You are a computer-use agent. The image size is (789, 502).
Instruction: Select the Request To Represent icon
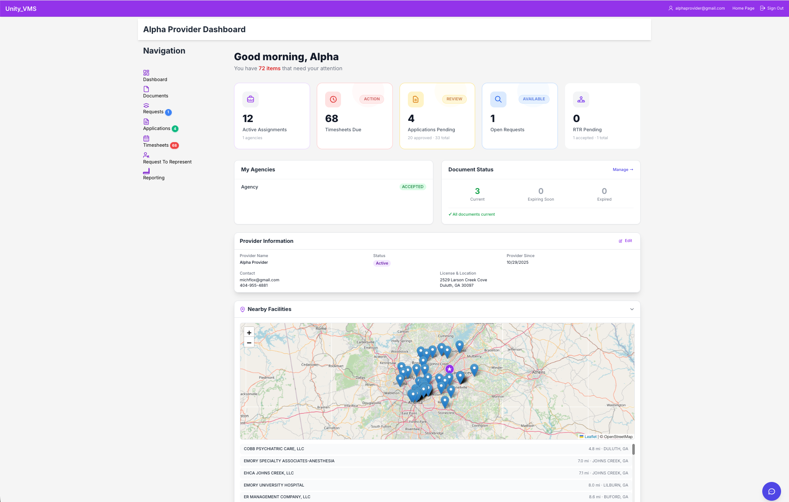point(146,154)
